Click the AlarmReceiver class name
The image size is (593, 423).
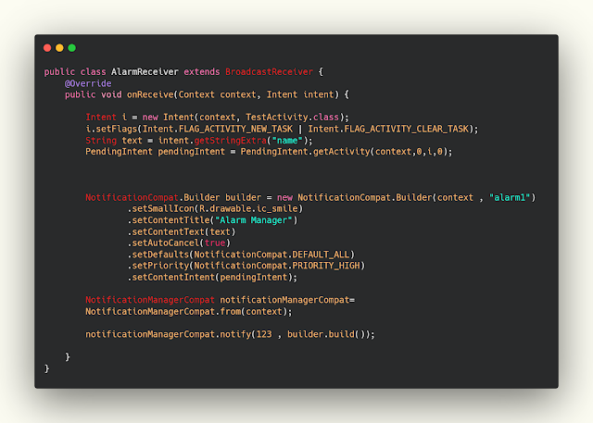(x=145, y=72)
